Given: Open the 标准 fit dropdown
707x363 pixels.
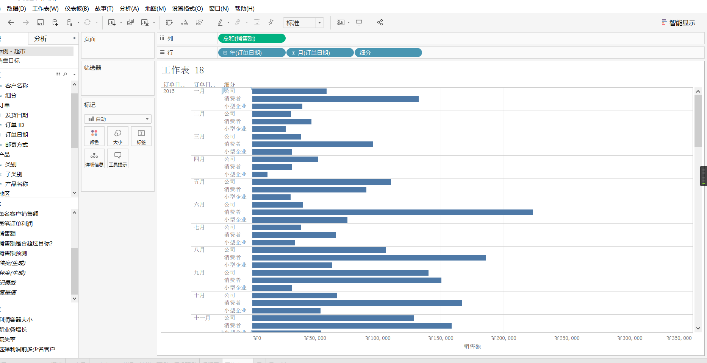Looking at the screenshot, I should coord(303,23).
